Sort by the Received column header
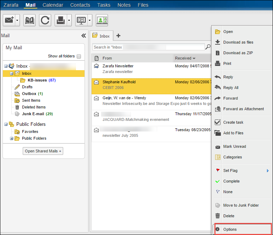This screenshot has width=273, height=235. pos(192,58)
